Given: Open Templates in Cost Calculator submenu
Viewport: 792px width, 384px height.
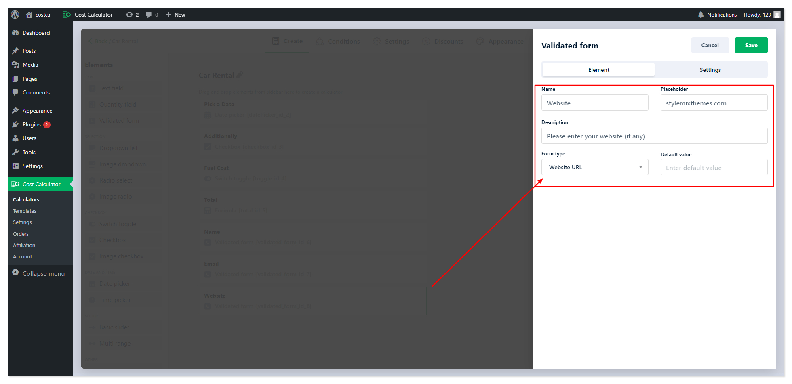Looking at the screenshot, I should 25,211.
